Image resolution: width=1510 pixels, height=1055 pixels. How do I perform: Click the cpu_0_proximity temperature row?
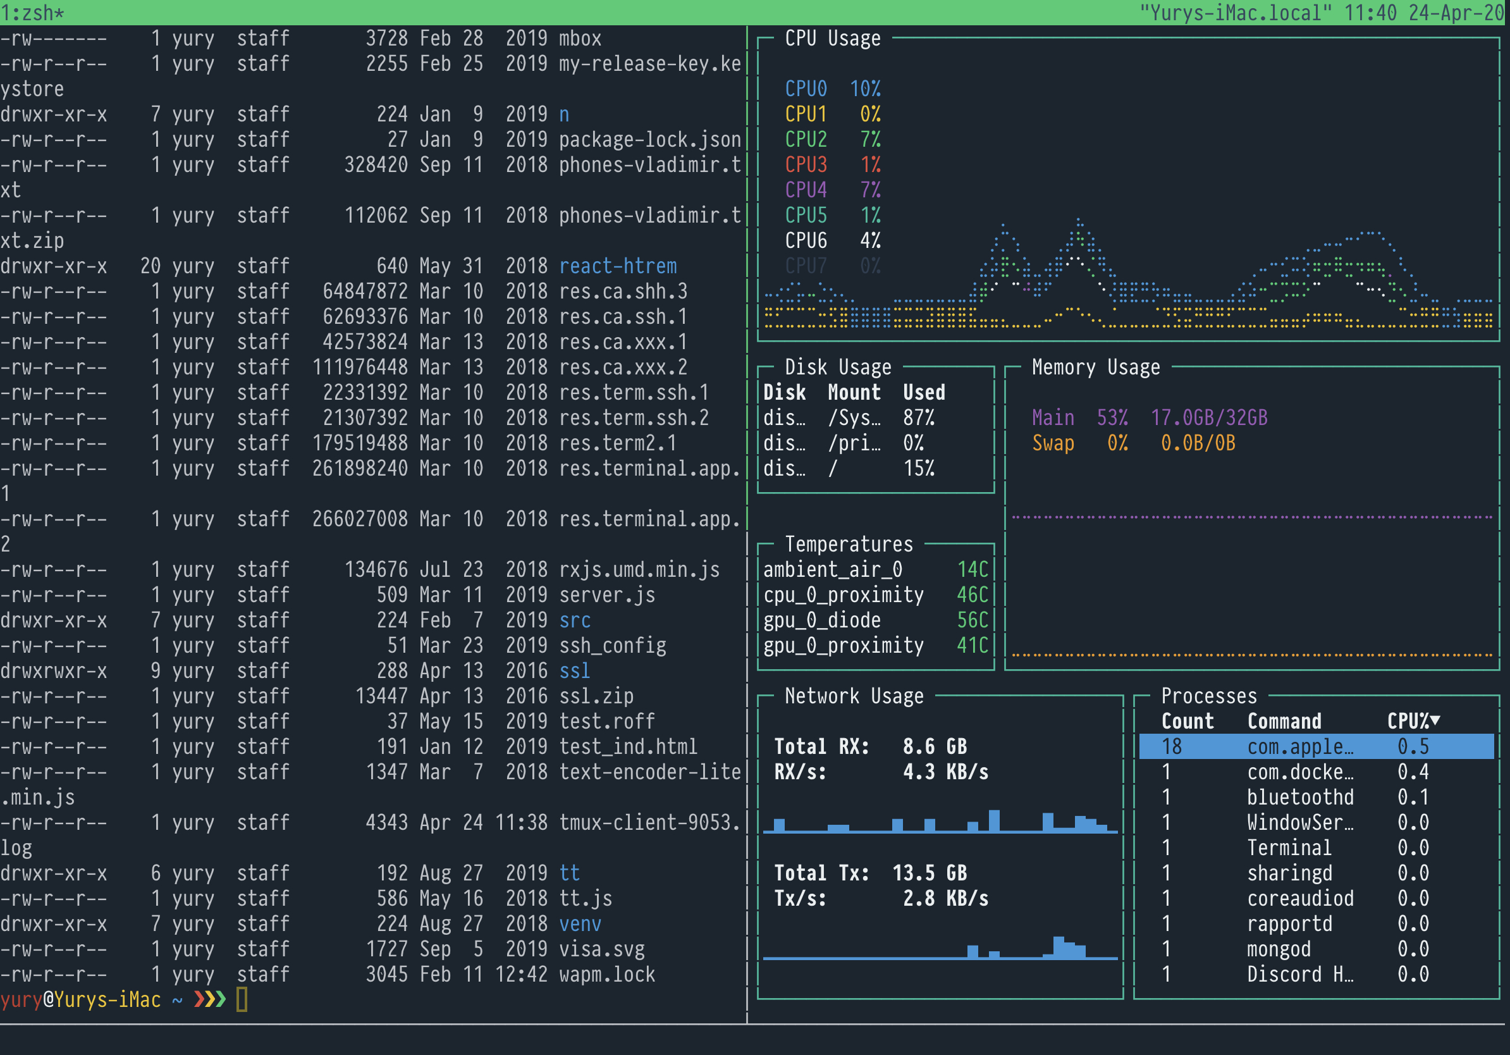point(875,595)
